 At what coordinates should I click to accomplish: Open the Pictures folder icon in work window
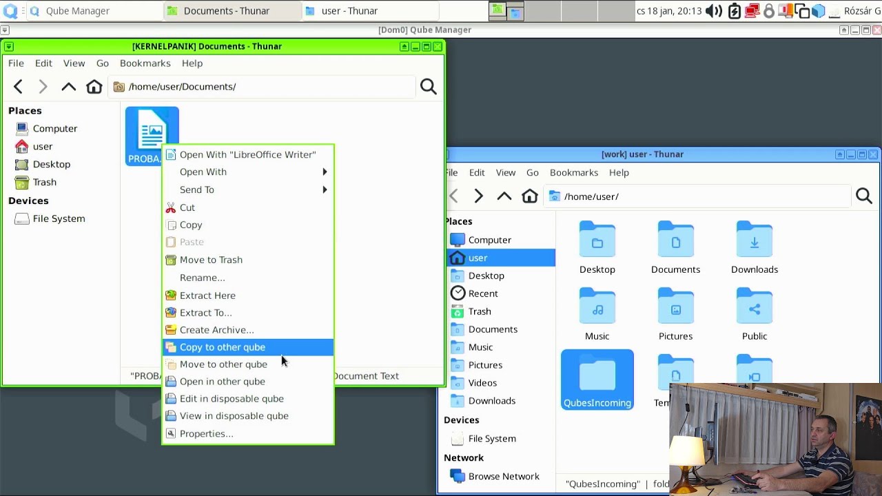(x=675, y=315)
